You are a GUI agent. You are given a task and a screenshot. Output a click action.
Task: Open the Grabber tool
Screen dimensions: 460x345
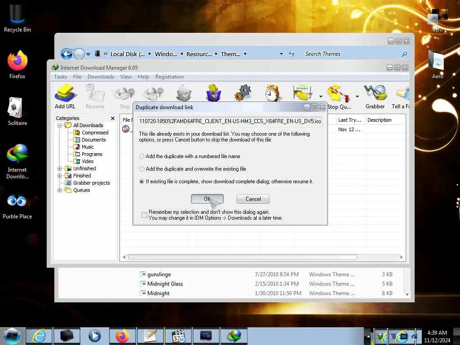coord(375,97)
